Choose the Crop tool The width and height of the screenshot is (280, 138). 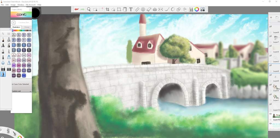point(107,9)
